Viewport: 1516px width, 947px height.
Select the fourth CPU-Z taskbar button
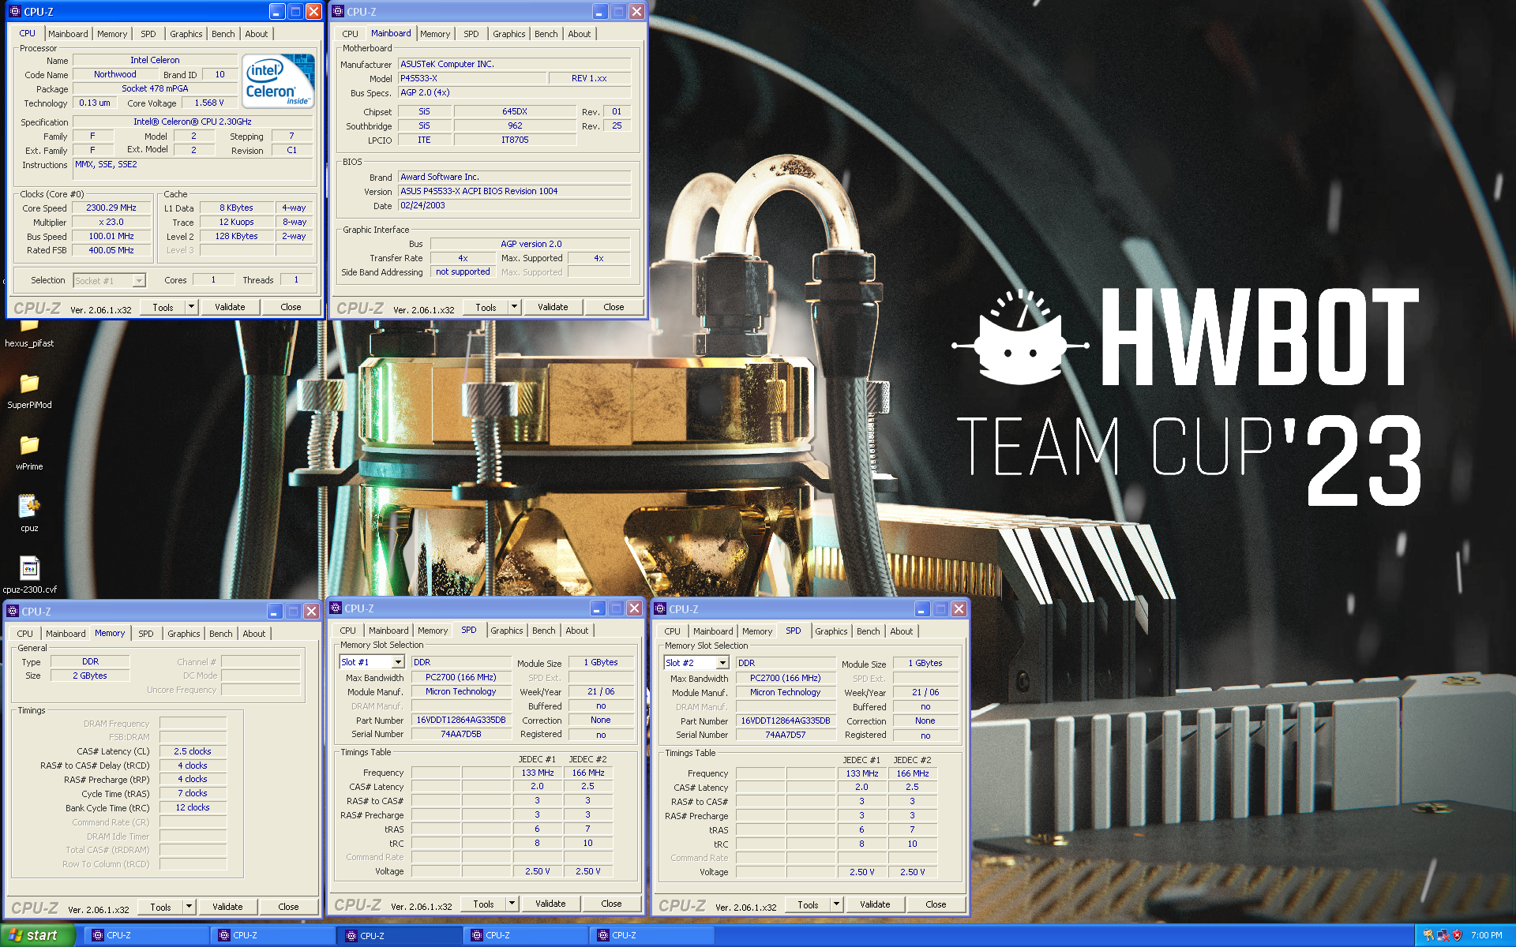[526, 935]
